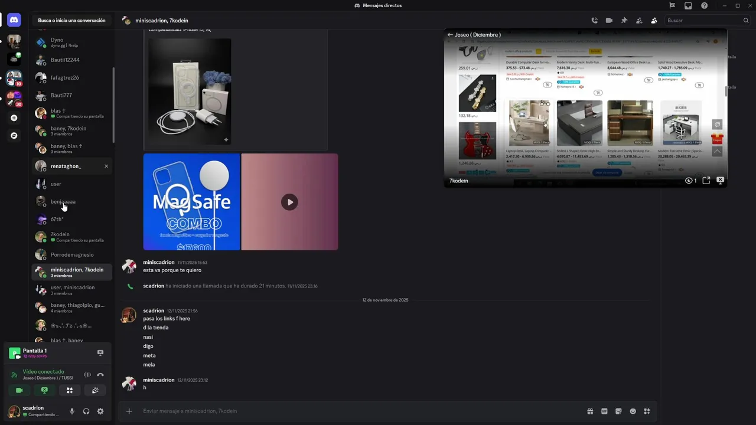756x425 pixels.
Task: Click miniscadrion username in 'esta va' message
Action: 158,262
